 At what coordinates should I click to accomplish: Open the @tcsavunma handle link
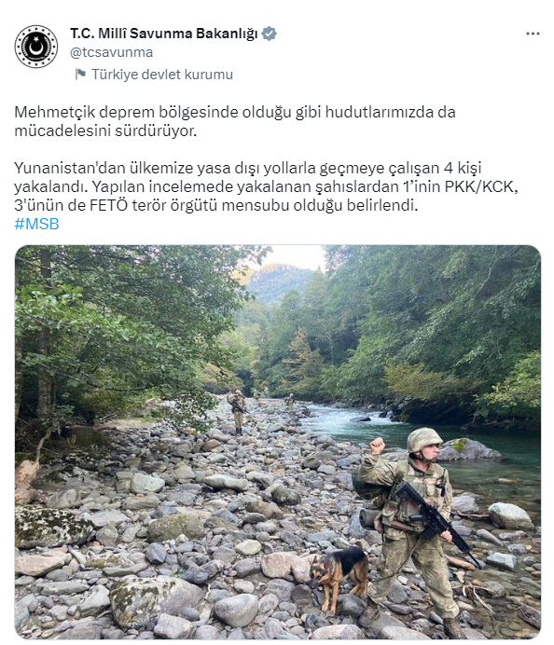click(x=112, y=52)
